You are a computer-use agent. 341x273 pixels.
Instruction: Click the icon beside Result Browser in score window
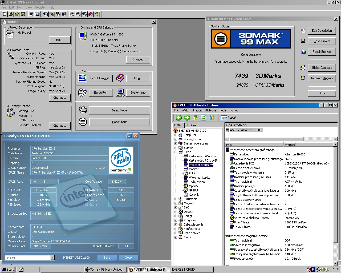303,52
